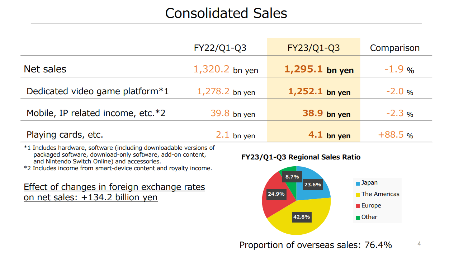Click the red Europe legend swatch
Screen dimensions: 454x253
(x=358, y=206)
